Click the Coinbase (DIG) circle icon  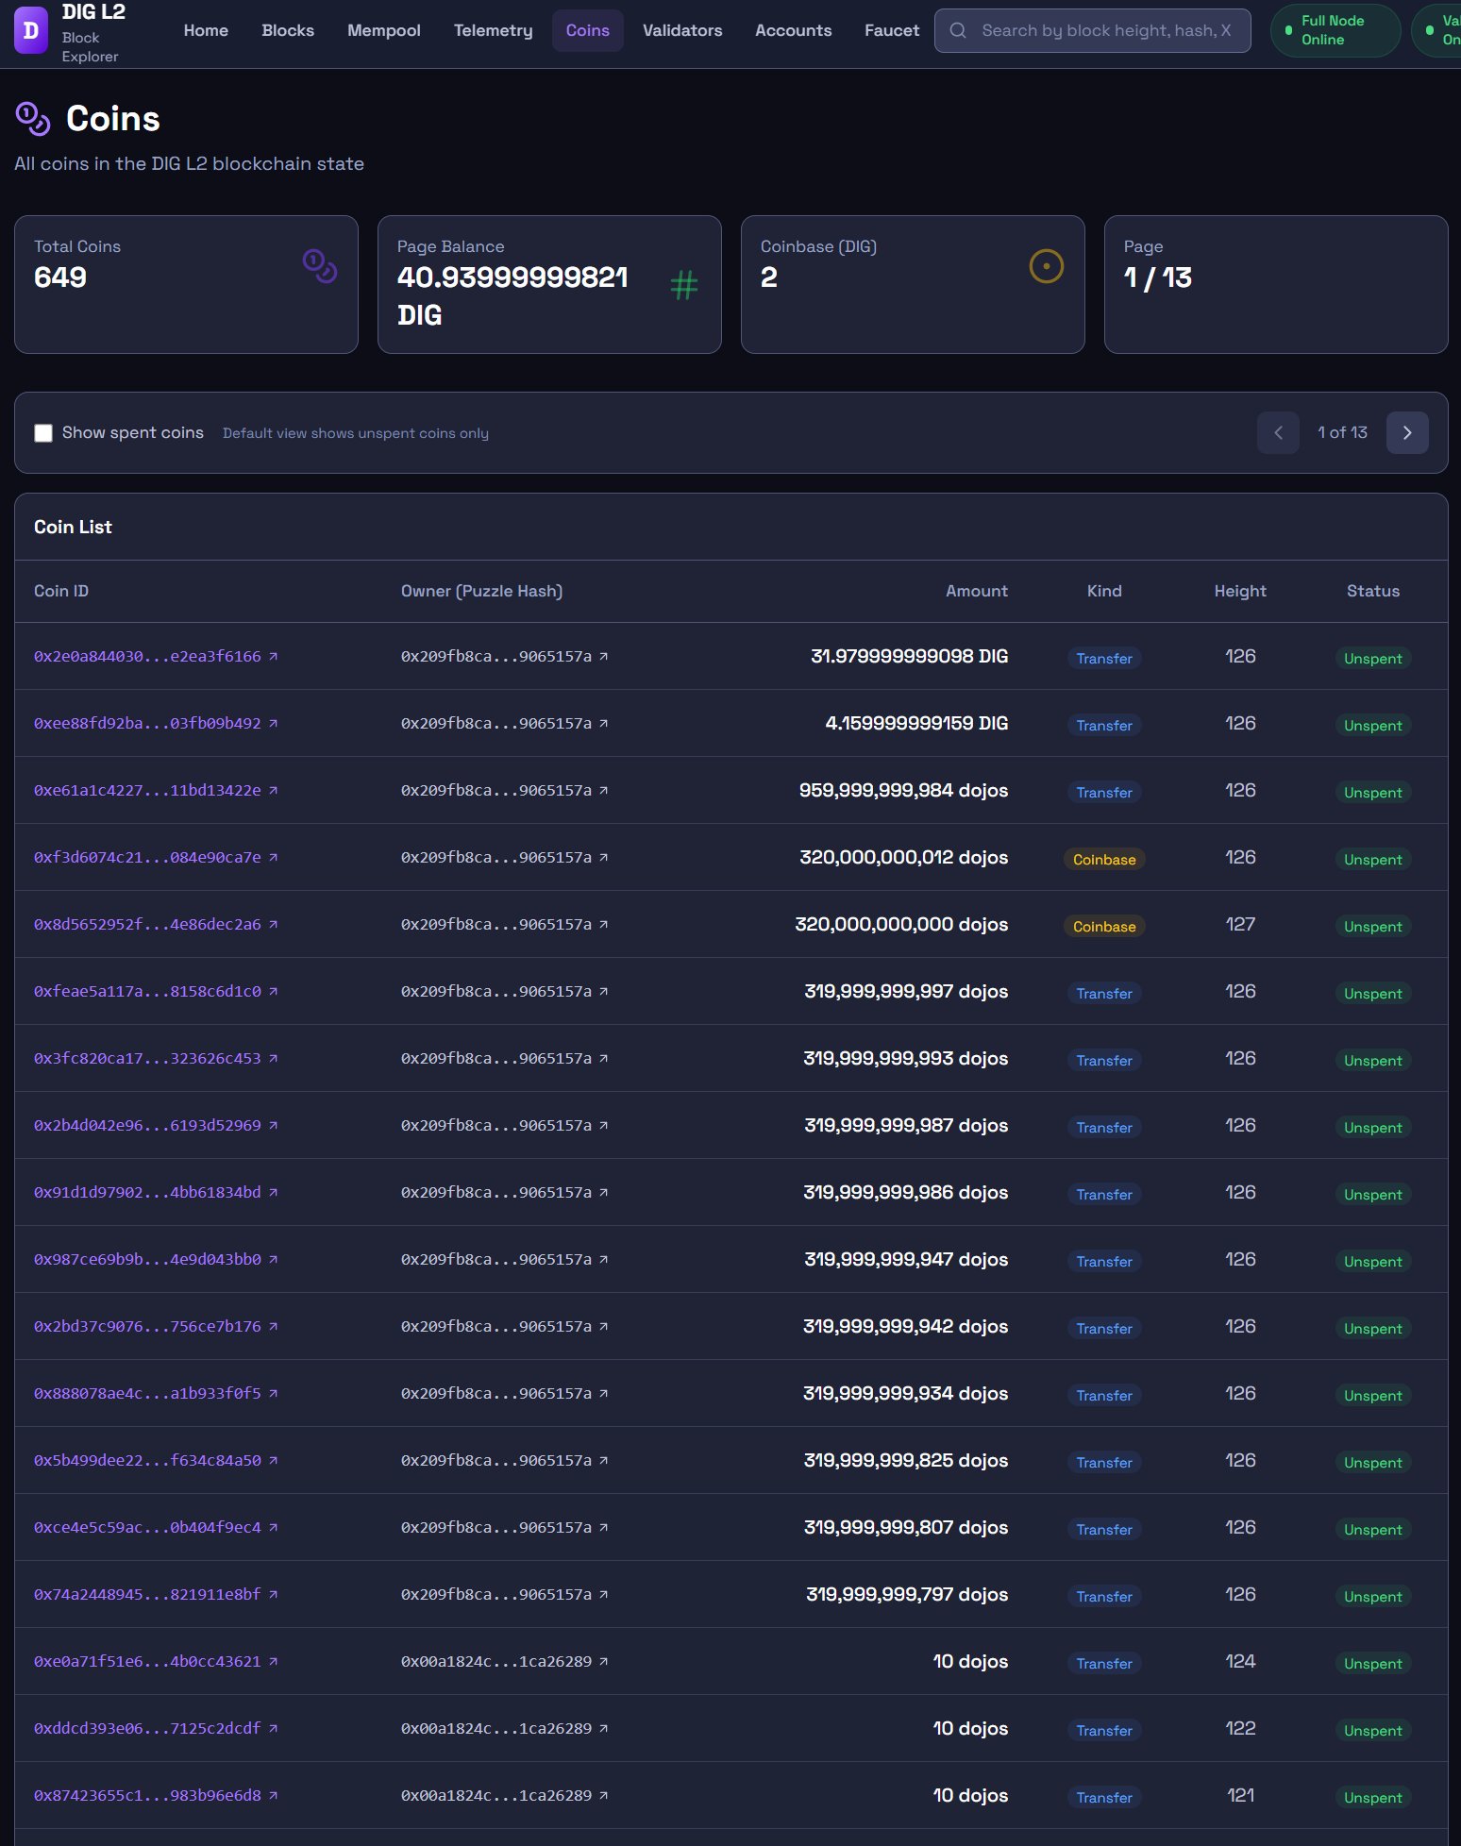[1046, 266]
